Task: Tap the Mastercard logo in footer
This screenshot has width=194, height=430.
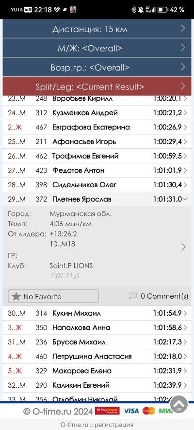Action: [148, 411]
